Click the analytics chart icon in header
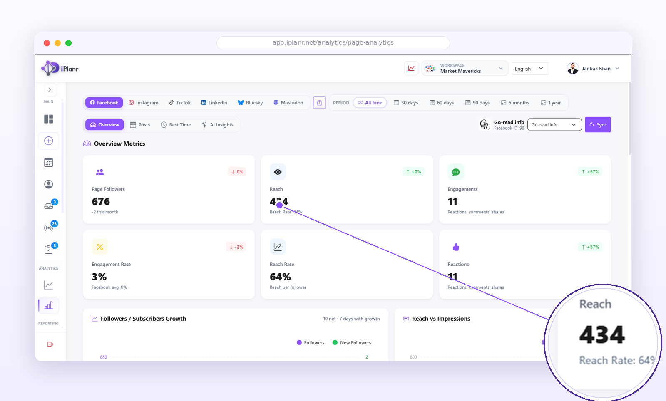 (x=411, y=68)
